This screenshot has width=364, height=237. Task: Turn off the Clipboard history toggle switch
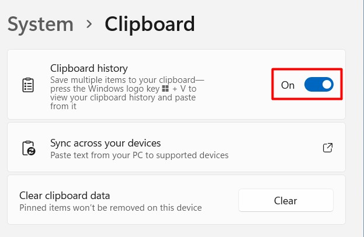click(318, 85)
